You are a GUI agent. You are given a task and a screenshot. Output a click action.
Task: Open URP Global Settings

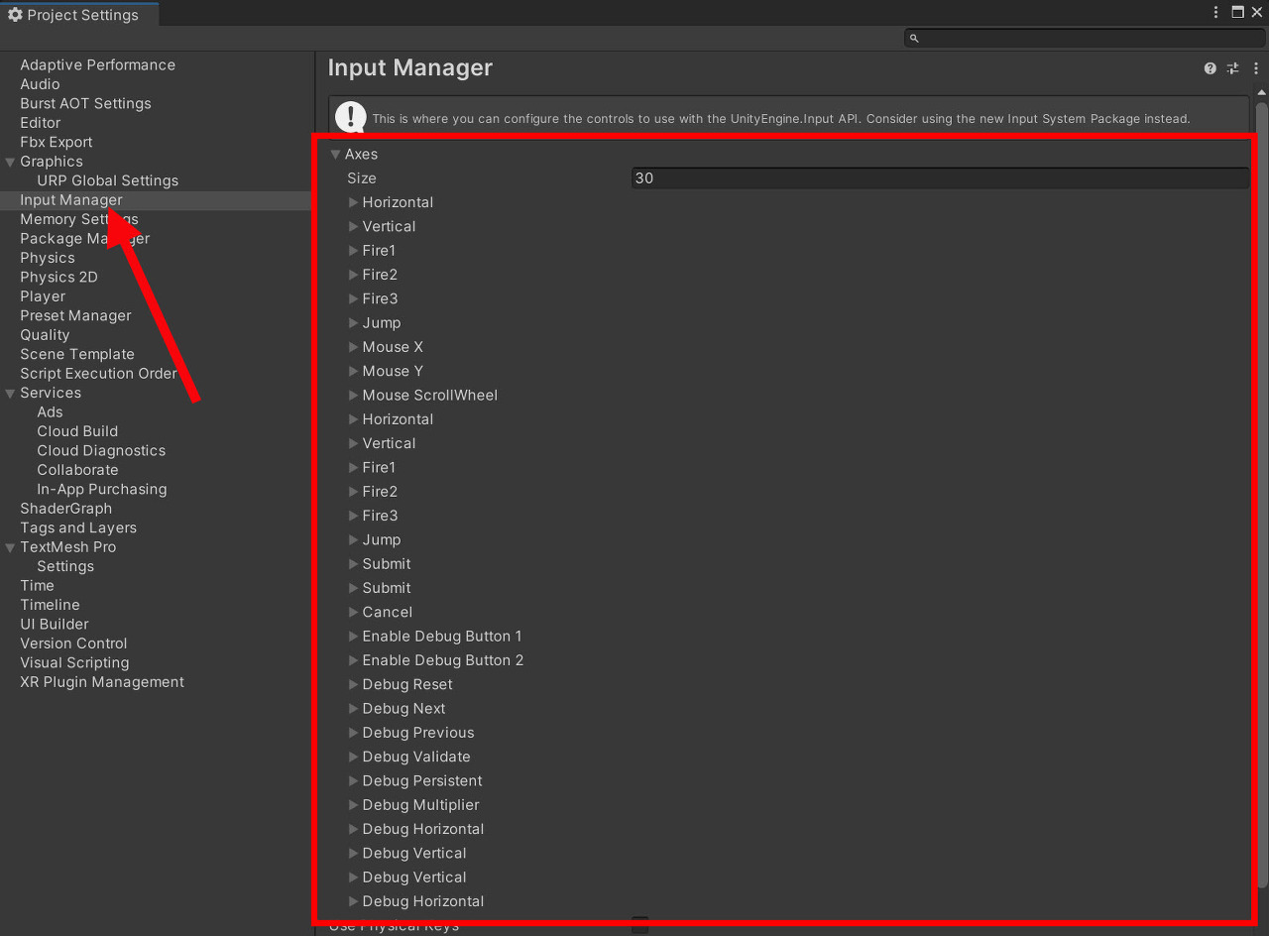[x=108, y=180]
